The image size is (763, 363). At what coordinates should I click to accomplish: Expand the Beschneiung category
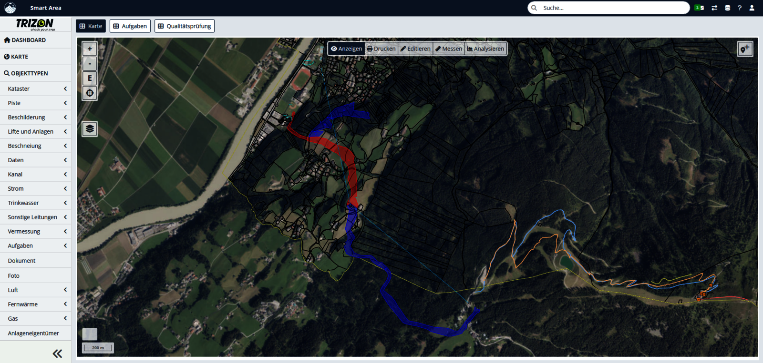pos(36,146)
